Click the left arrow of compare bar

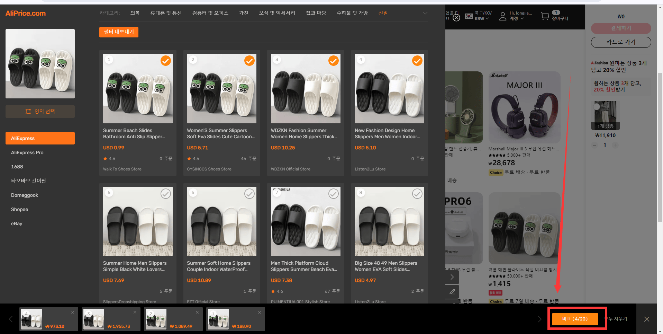[11, 319]
